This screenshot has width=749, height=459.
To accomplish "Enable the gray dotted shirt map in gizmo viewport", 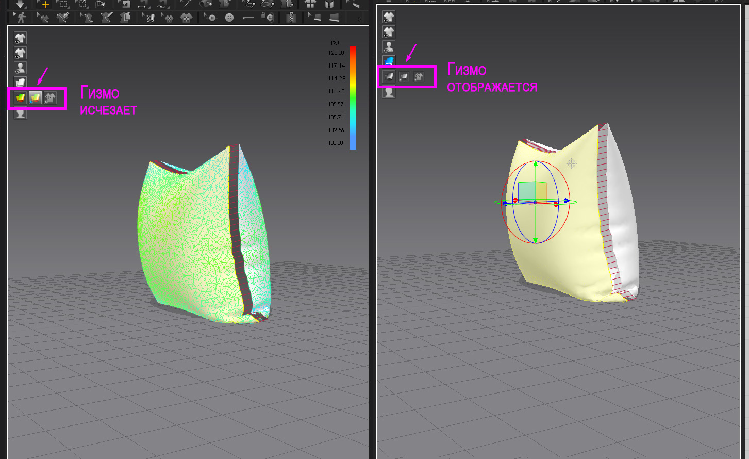I will 419,77.
